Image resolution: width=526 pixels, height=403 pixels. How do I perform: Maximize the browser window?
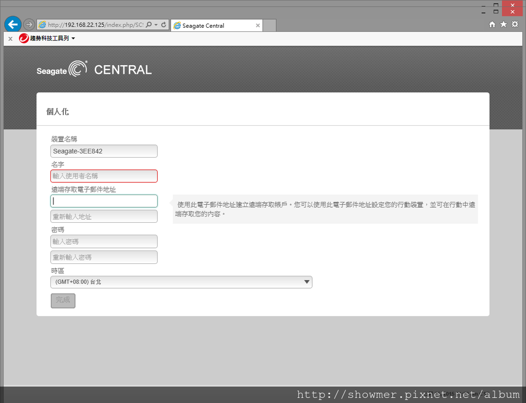click(496, 11)
